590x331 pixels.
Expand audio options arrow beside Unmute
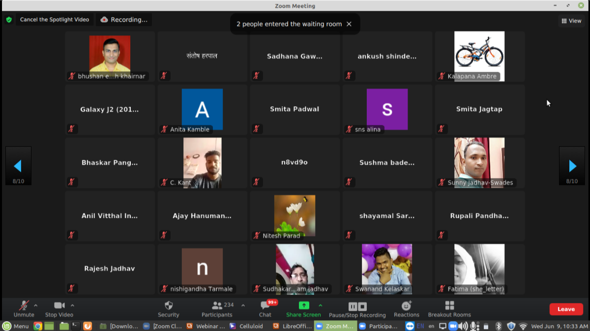tap(35, 305)
